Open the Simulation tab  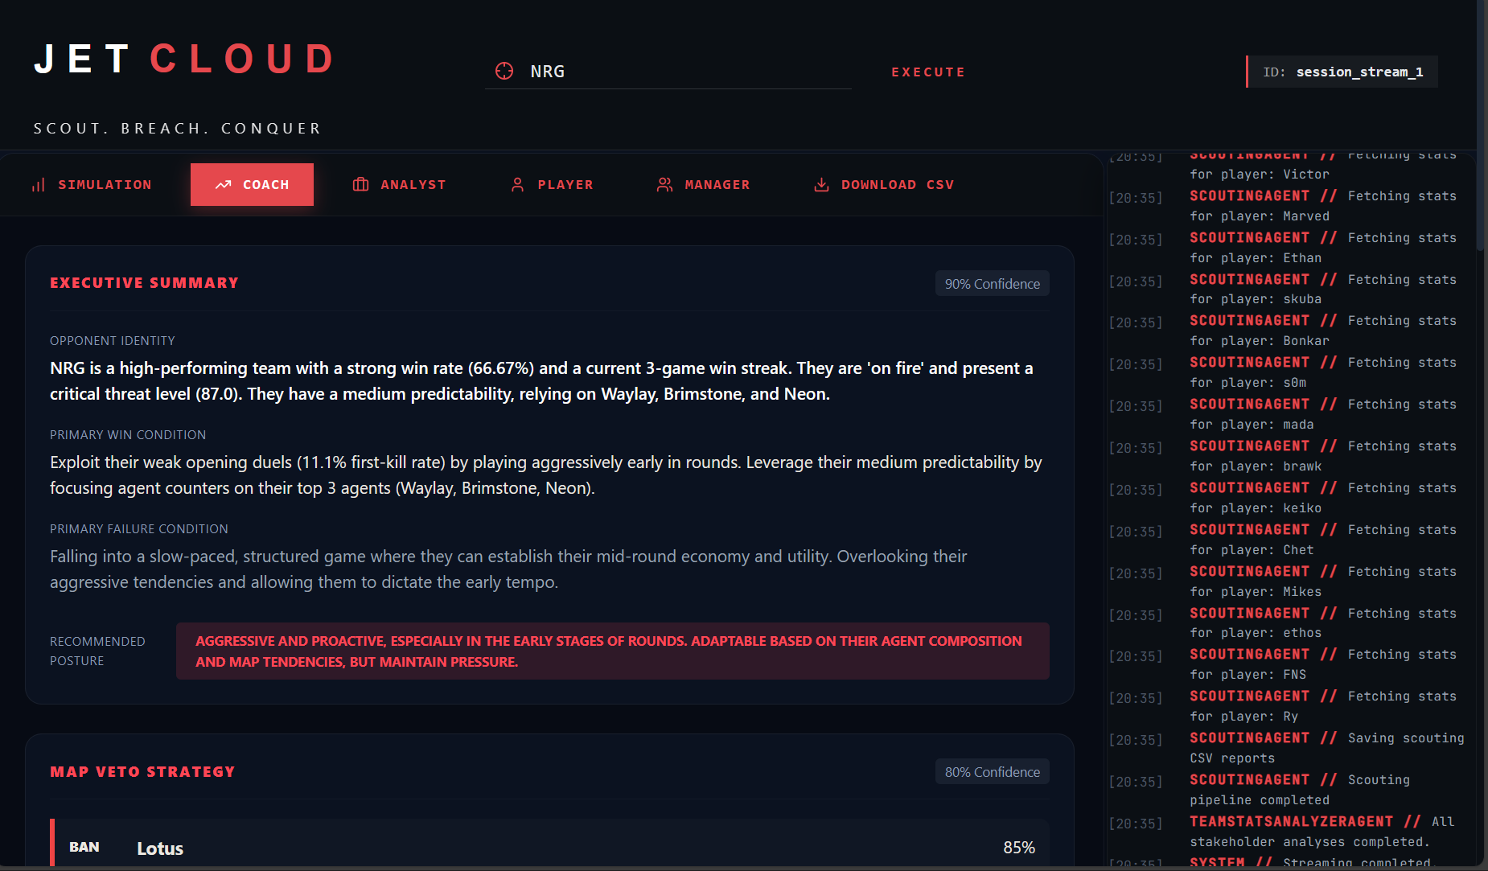[91, 185]
